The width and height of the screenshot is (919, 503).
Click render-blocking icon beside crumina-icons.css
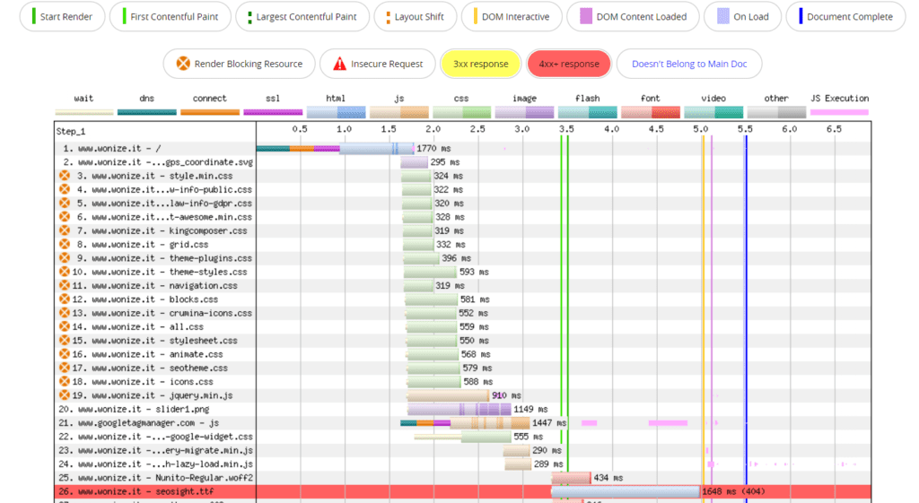coord(65,313)
